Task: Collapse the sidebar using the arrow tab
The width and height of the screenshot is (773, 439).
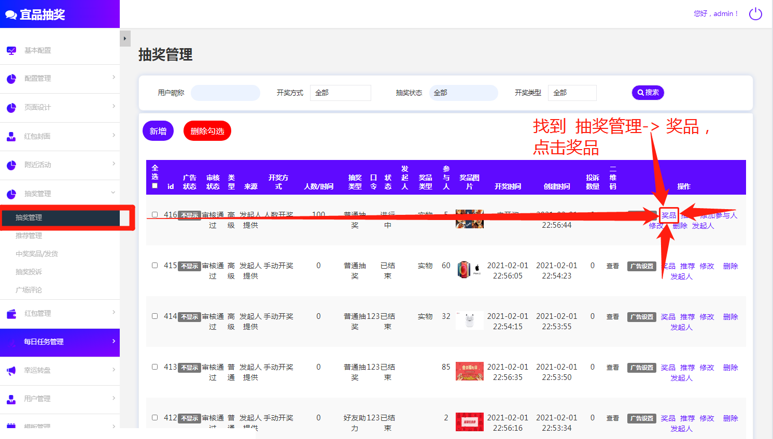Action: tap(125, 38)
